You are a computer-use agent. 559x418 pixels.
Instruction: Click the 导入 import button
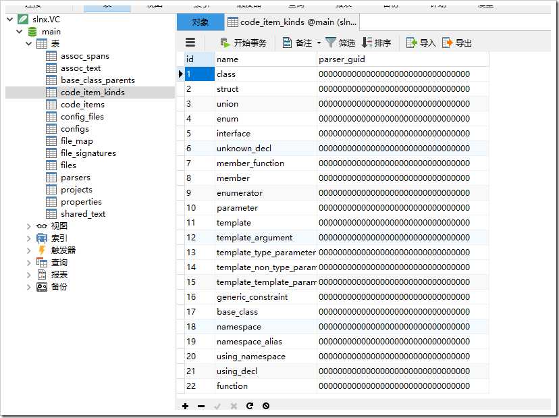(x=421, y=43)
